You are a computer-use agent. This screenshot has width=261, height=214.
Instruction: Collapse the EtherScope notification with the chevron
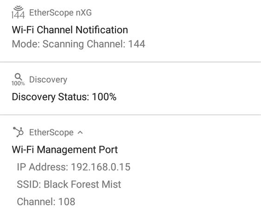[x=80, y=132]
